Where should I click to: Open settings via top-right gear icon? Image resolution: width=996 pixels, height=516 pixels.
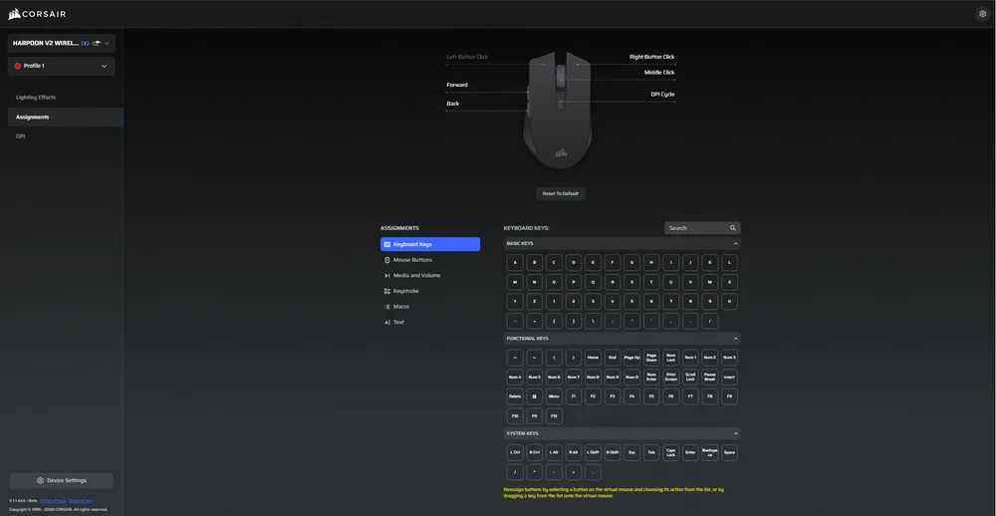[982, 14]
